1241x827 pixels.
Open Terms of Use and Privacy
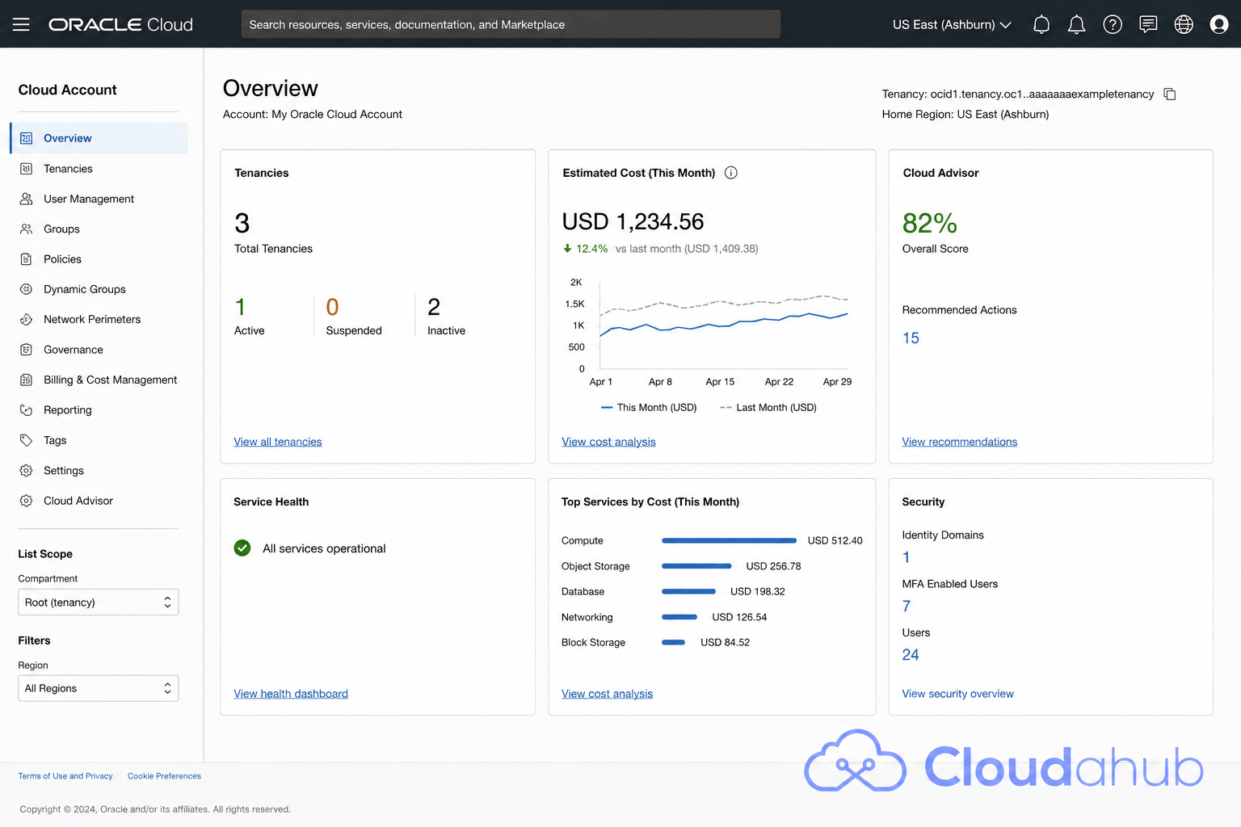point(65,776)
